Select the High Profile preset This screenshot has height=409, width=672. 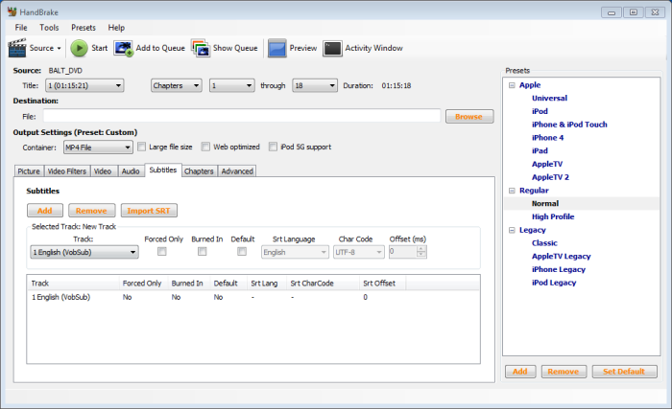tap(553, 216)
